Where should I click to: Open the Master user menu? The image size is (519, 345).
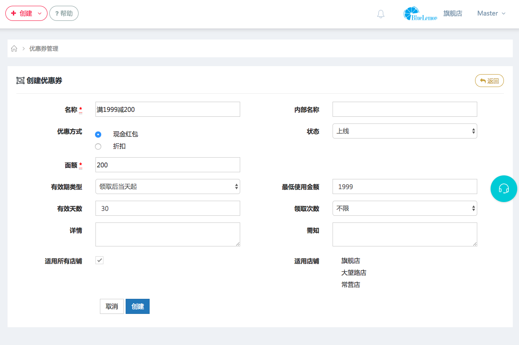[491, 14]
